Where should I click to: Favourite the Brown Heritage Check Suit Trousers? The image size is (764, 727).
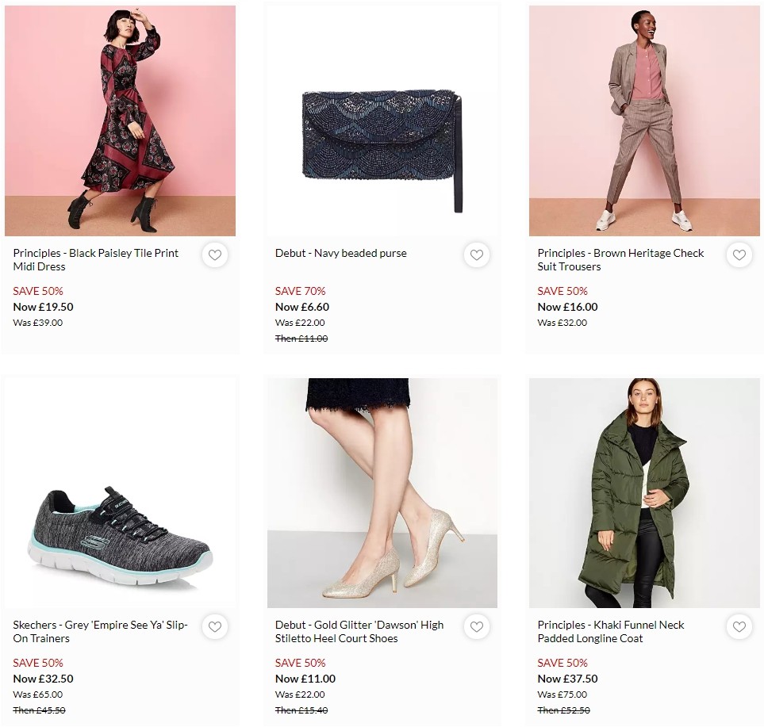point(739,255)
